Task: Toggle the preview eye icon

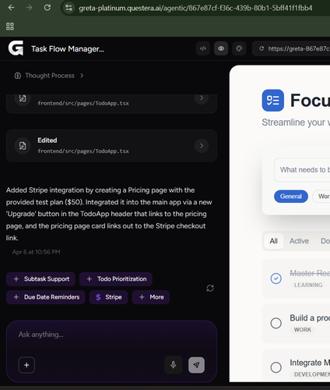Action: click(x=221, y=48)
